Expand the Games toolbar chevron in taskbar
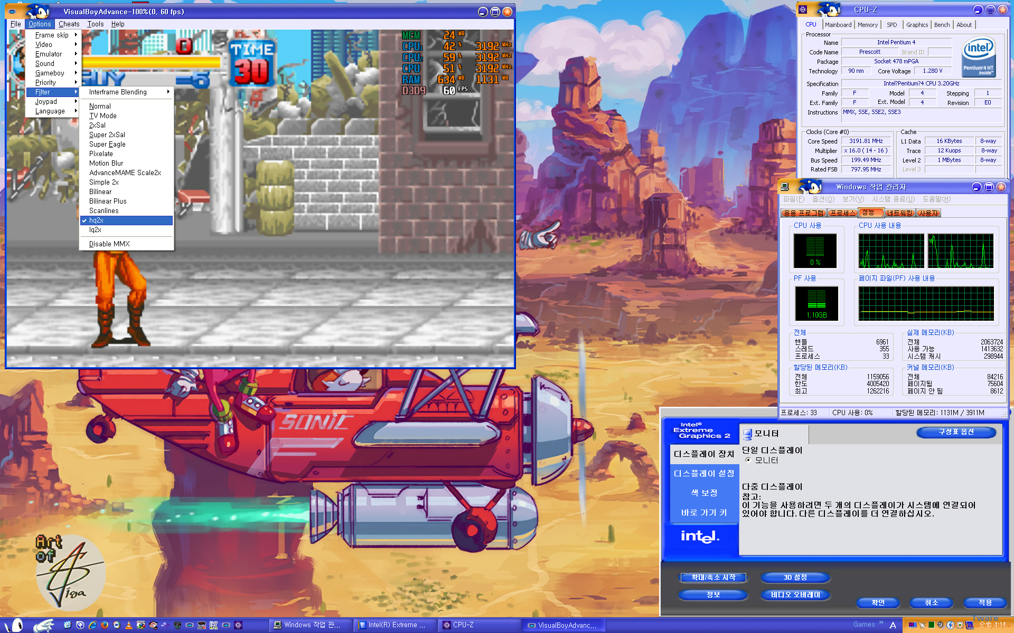This screenshot has height=633, width=1014. [x=881, y=622]
